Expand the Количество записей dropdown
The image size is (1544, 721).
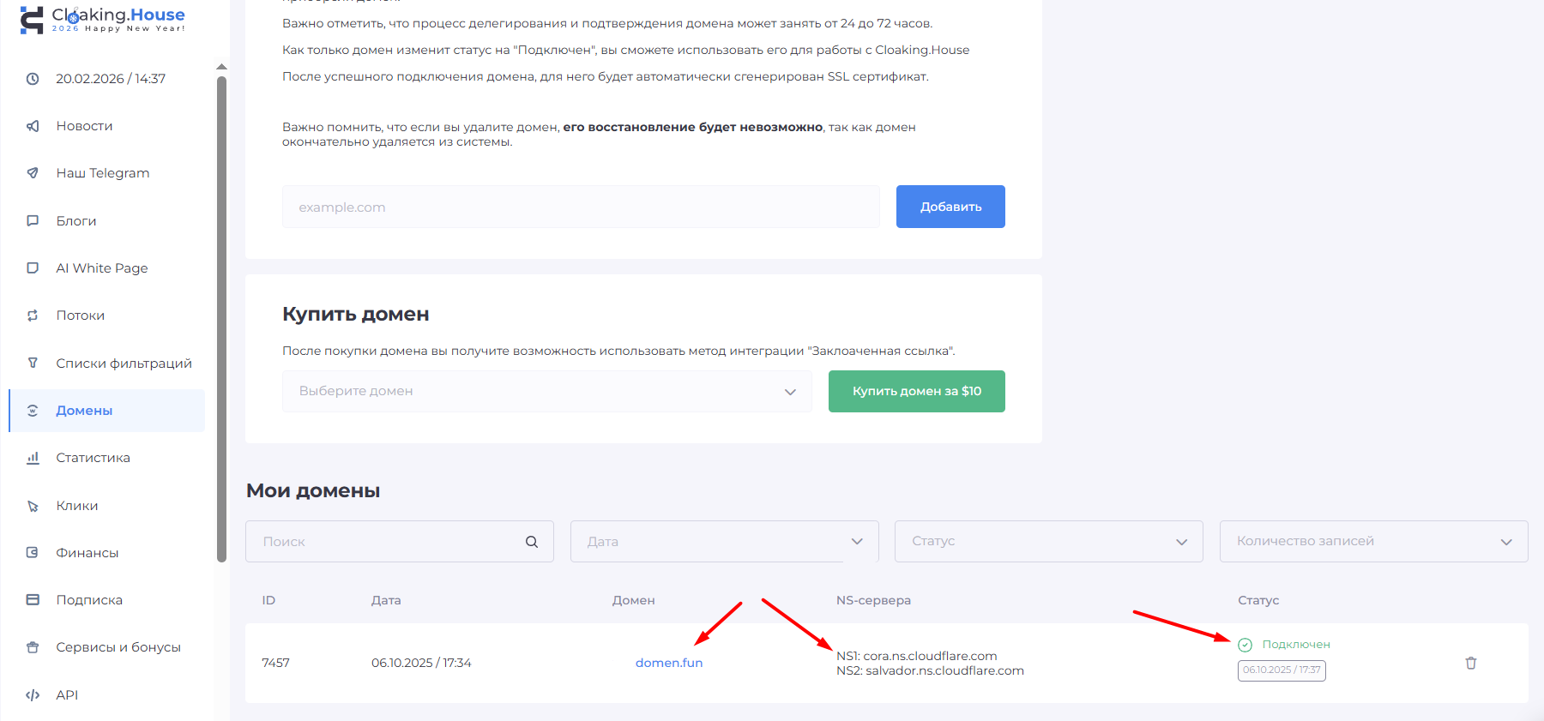click(x=1373, y=542)
